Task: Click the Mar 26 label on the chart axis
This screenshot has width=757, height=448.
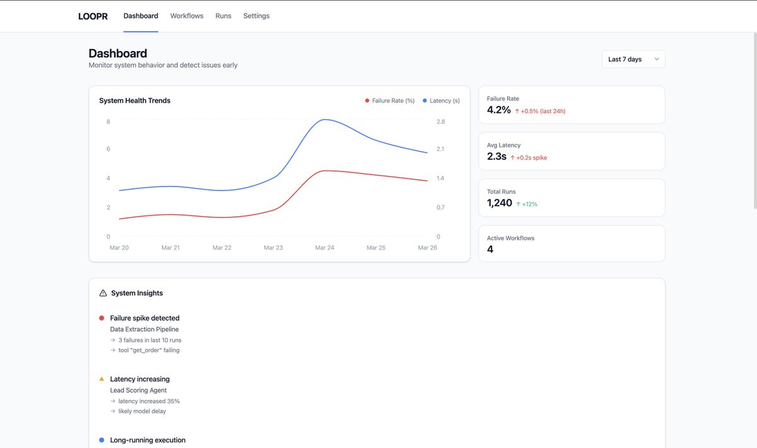Action: click(x=428, y=248)
